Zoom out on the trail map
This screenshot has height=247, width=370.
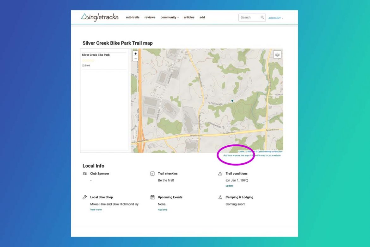136,59
